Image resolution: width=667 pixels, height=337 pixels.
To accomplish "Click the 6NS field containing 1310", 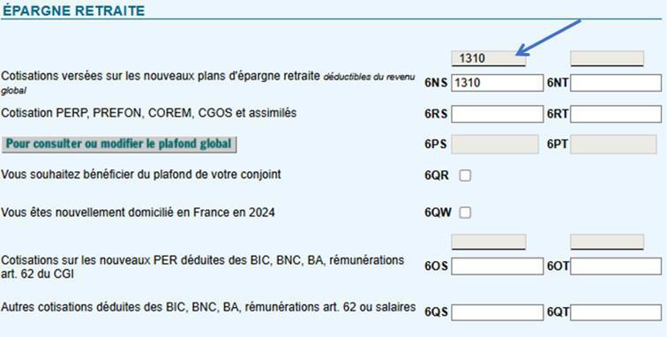I will [x=498, y=83].
